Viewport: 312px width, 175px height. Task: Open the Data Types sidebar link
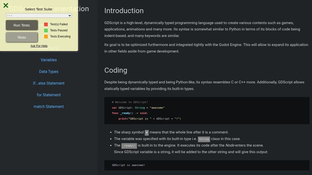[48, 72]
